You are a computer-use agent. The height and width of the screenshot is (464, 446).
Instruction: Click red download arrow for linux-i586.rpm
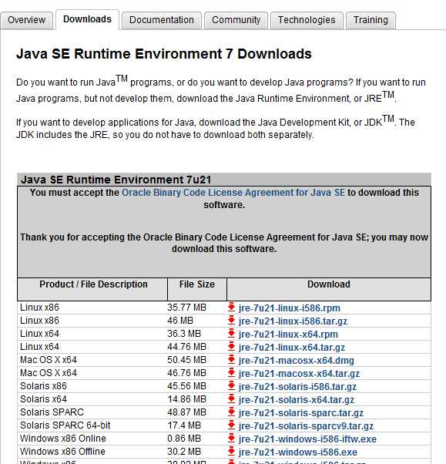click(x=231, y=308)
